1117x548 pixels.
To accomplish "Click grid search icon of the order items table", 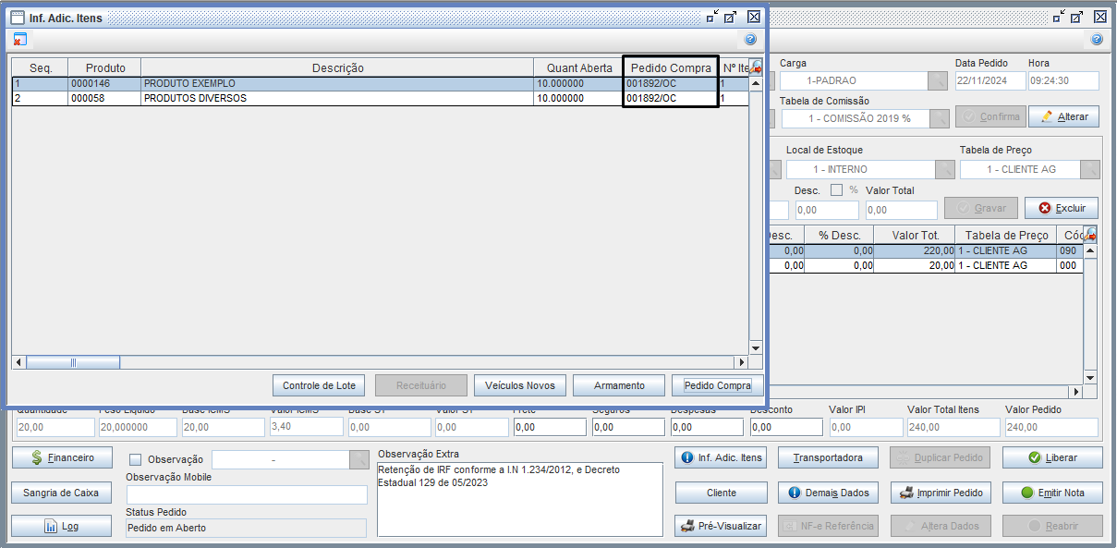I will pyautogui.click(x=1090, y=235).
